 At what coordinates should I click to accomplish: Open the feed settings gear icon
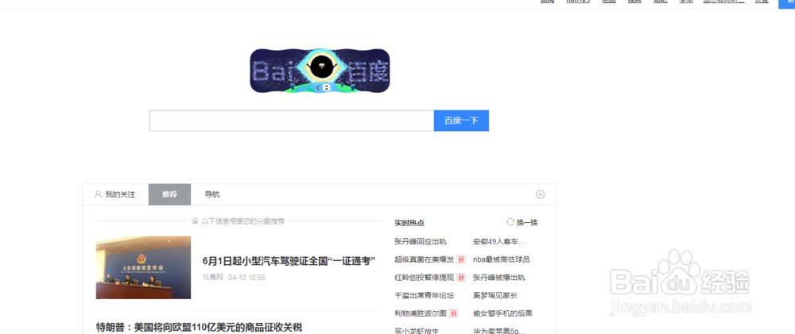[540, 194]
